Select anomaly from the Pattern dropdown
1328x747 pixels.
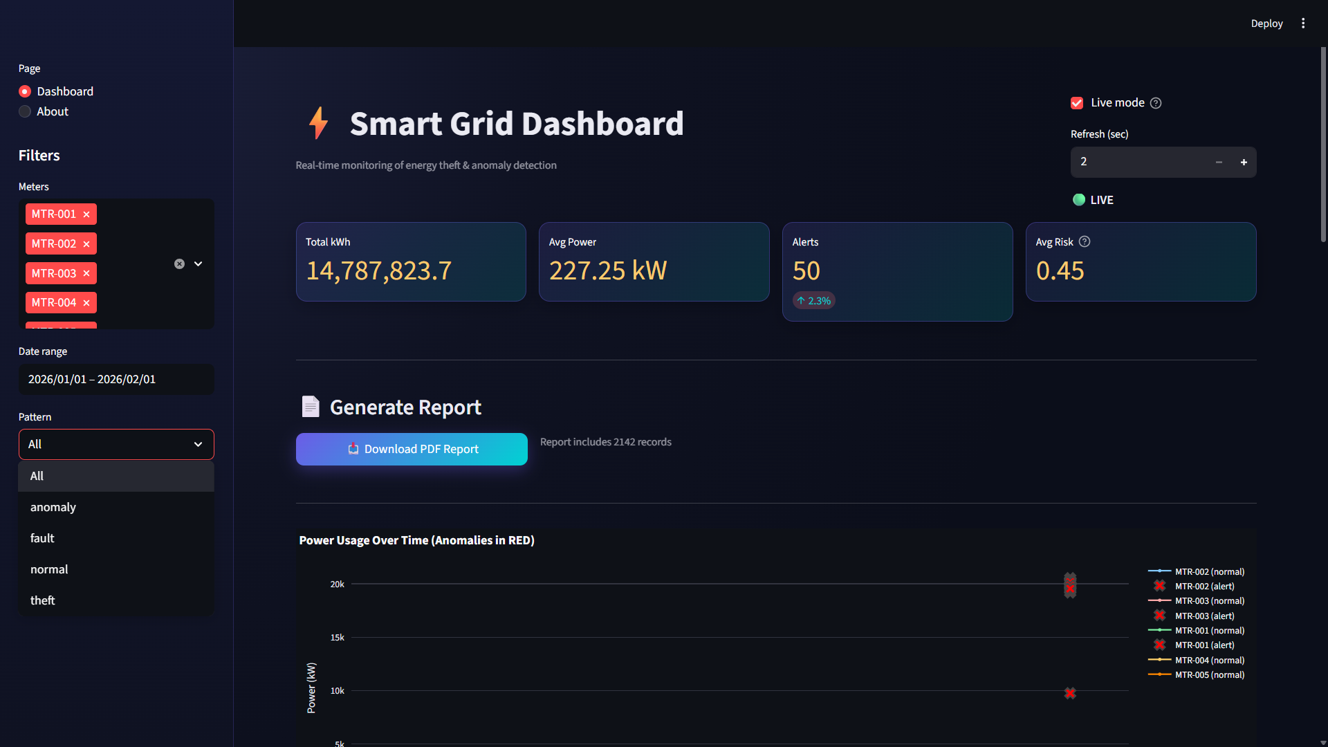53,506
